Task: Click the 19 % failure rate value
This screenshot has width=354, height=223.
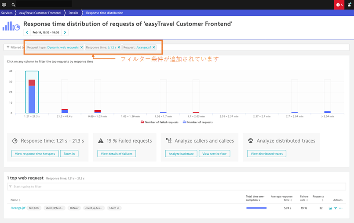Action: pyautogui.click(x=304, y=208)
